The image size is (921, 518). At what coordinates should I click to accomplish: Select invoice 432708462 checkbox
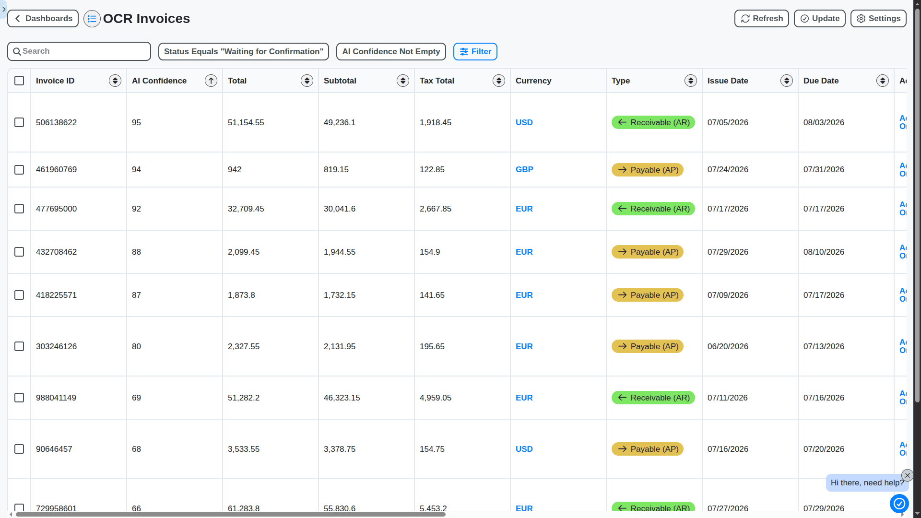(19, 252)
